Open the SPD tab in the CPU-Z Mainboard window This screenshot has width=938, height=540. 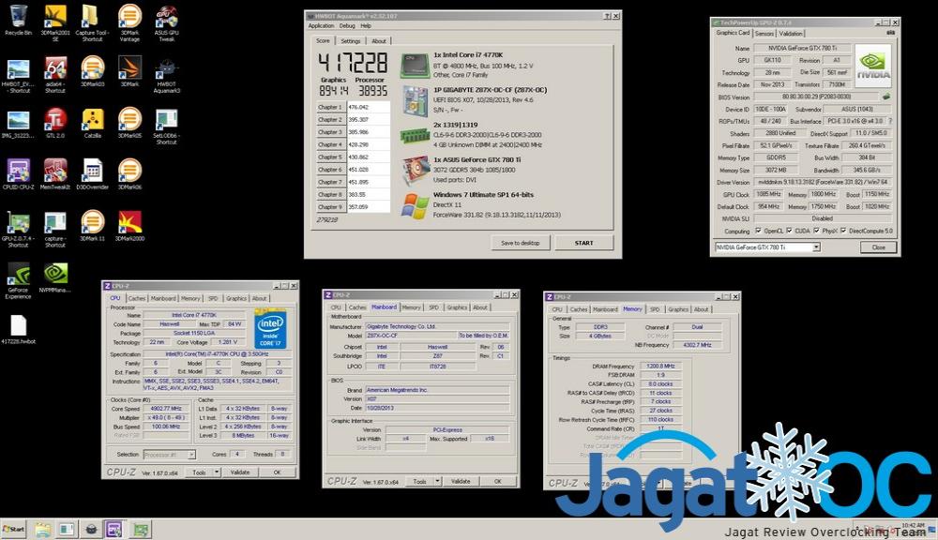pyautogui.click(x=433, y=307)
